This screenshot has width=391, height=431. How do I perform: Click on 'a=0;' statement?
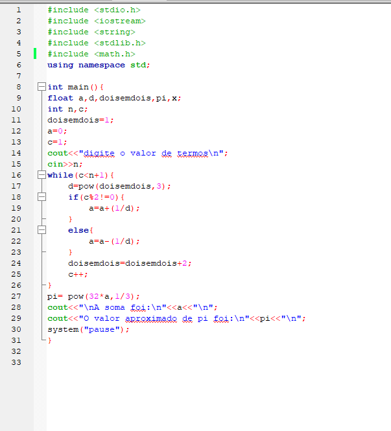[x=57, y=131]
